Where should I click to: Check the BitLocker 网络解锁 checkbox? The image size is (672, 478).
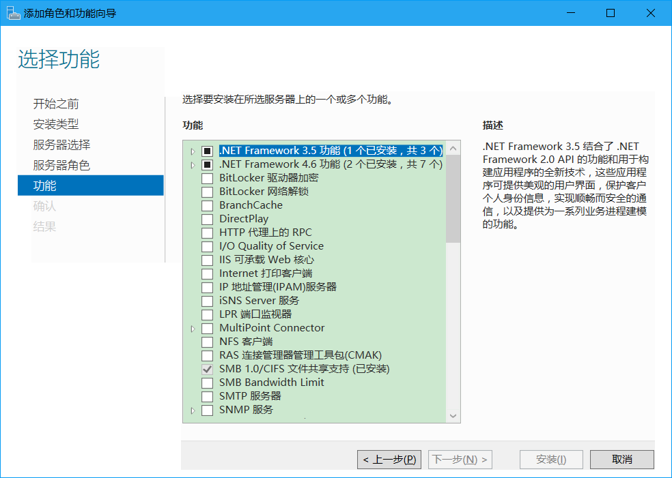208,192
